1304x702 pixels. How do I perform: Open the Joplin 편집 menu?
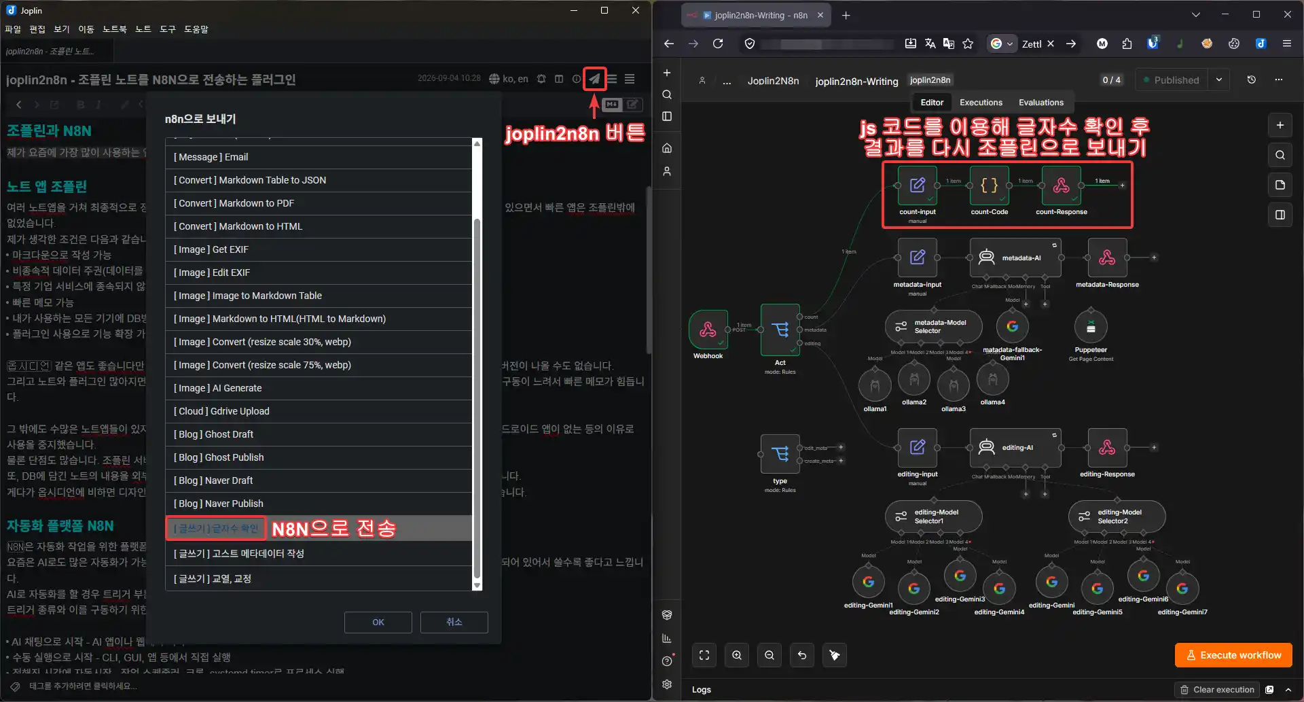click(37, 29)
